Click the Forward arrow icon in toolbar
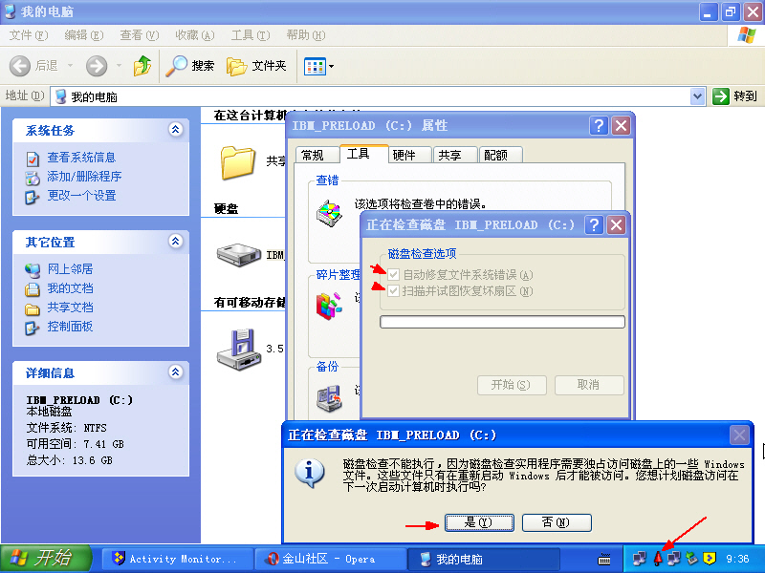Image resolution: width=765 pixels, height=573 pixels. click(97, 65)
